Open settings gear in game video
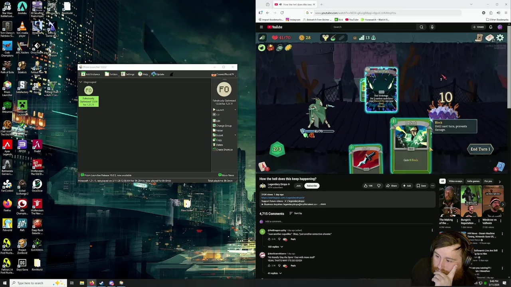This screenshot has height=287, width=511. point(500,38)
